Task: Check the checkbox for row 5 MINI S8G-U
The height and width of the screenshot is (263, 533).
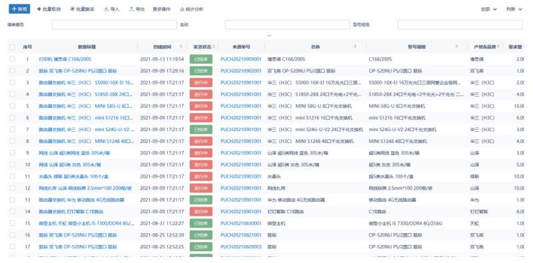Action: (12, 106)
